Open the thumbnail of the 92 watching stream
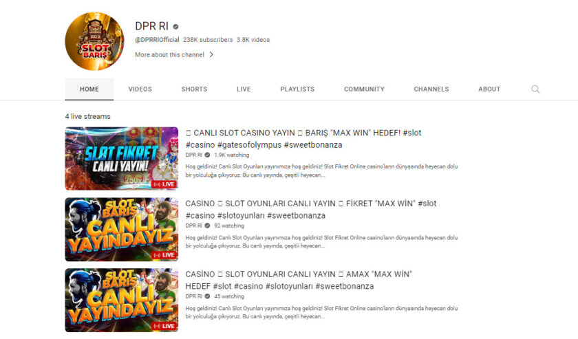 122,230
